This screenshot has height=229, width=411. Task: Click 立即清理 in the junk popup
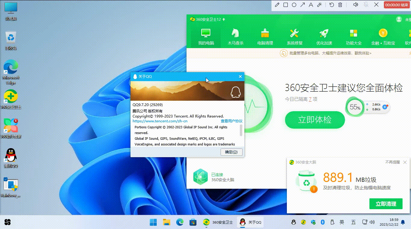[386, 204]
